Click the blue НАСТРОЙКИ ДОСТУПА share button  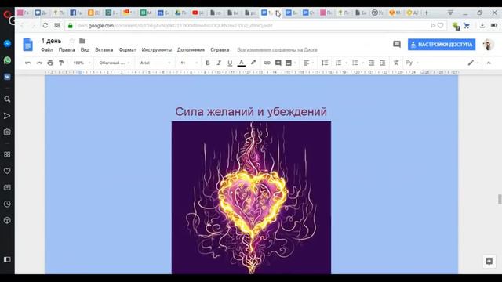coord(442,45)
